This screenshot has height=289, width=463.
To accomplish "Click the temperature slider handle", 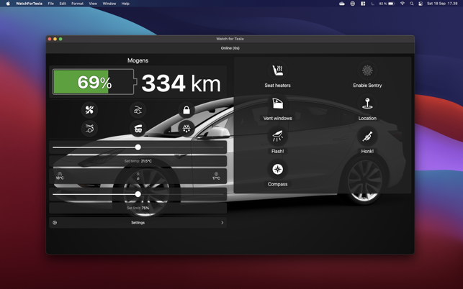I will coord(138,147).
